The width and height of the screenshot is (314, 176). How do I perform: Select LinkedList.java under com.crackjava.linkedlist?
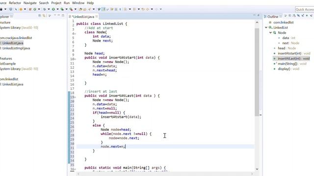13,43
